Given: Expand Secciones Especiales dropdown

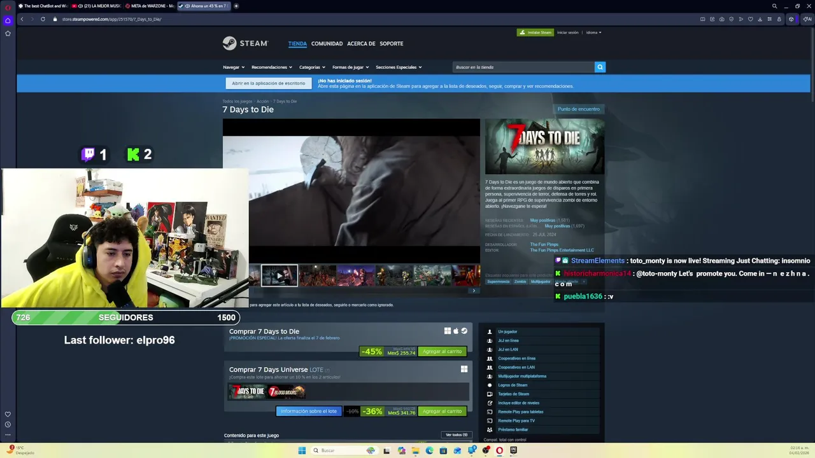Looking at the screenshot, I should pos(399,67).
